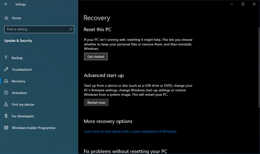Open the clean installation of Windows link
Screen dimensions: 260x154
pyautogui.click(x=130, y=131)
